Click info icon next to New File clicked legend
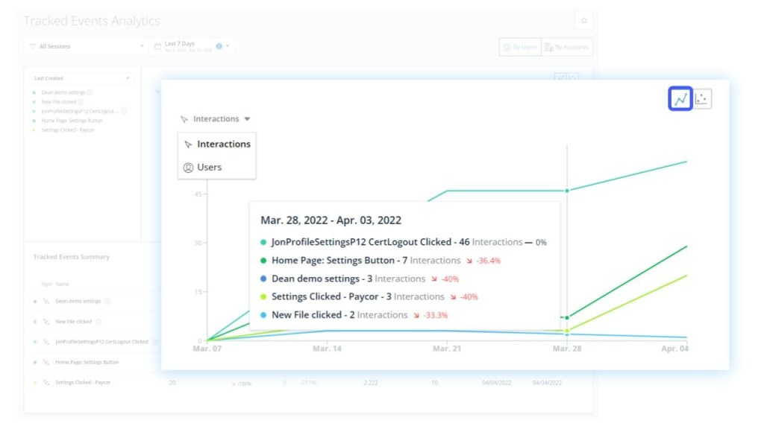 [81, 101]
